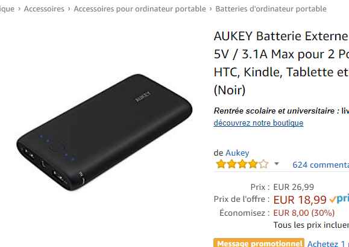Open the 624 commentaires reviews link
The width and height of the screenshot is (349, 247).
tap(321, 165)
